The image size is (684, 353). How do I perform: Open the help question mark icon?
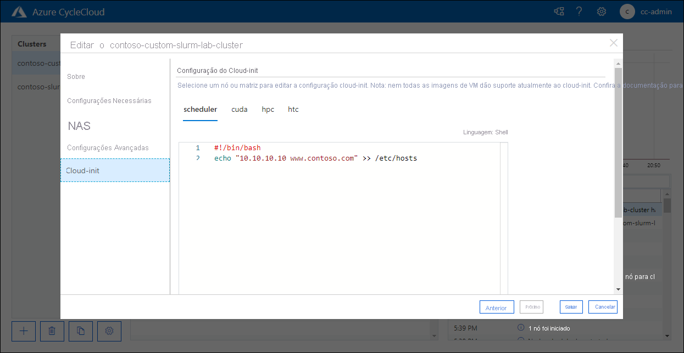[x=579, y=11]
